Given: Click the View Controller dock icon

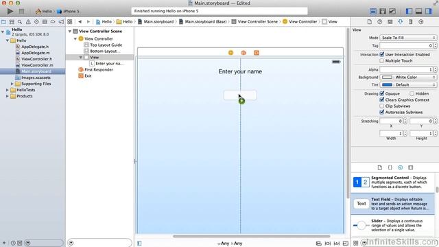Looking at the screenshot, I should [230, 53].
